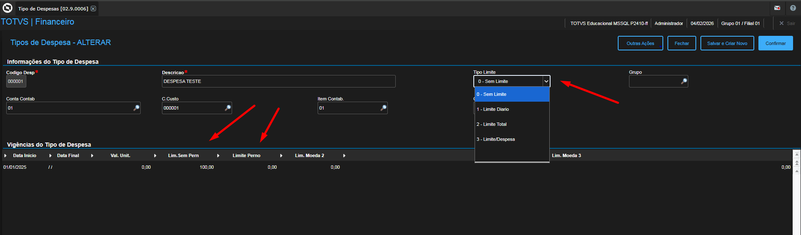801x235 pixels.
Task: Sort by the Lim. Moeda 2 column header
Action: coord(309,155)
